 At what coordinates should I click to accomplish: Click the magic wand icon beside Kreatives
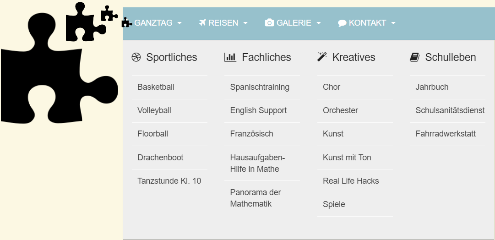322,57
